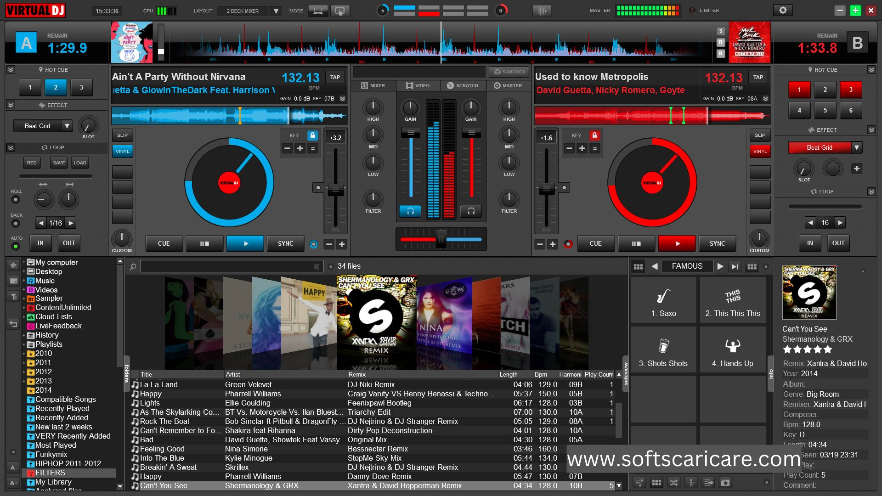This screenshot has height=496, width=882.
Task: Switch to the MASTER tab
Action: [508, 86]
